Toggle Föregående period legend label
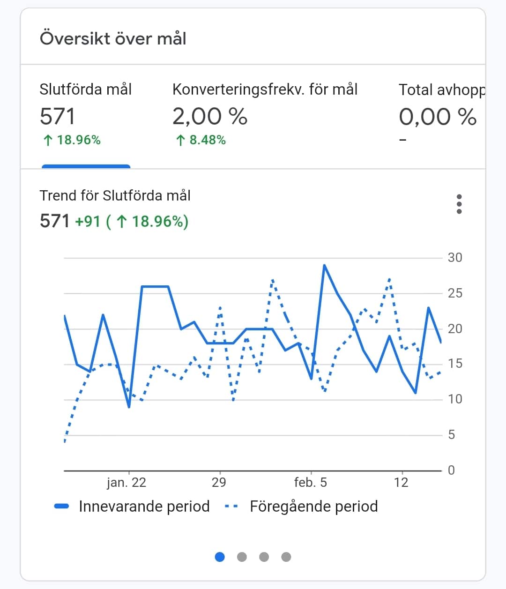Viewport: 506px width, 589px height. tap(313, 506)
